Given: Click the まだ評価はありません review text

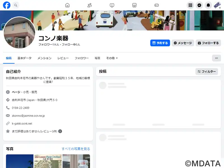Looking at the screenshot, I should coord(34,131).
